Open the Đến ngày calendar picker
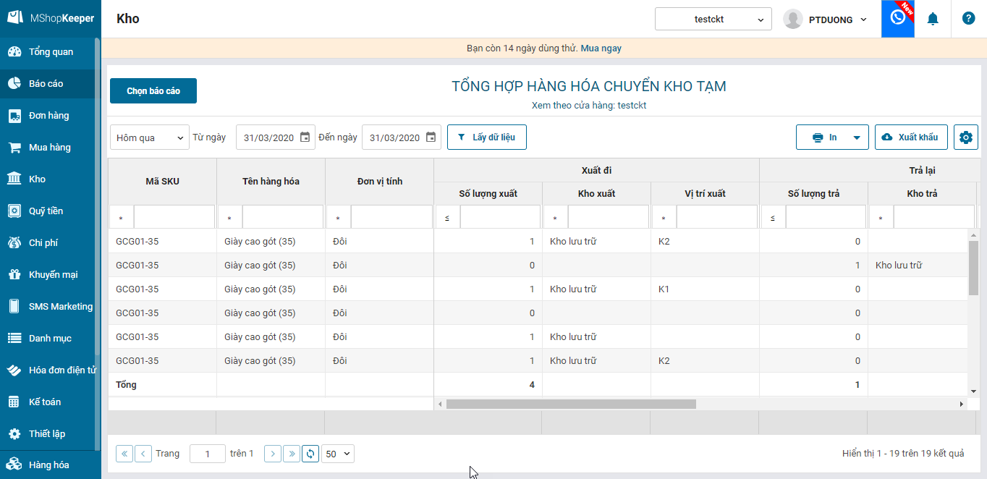The image size is (987, 479). 431,137
